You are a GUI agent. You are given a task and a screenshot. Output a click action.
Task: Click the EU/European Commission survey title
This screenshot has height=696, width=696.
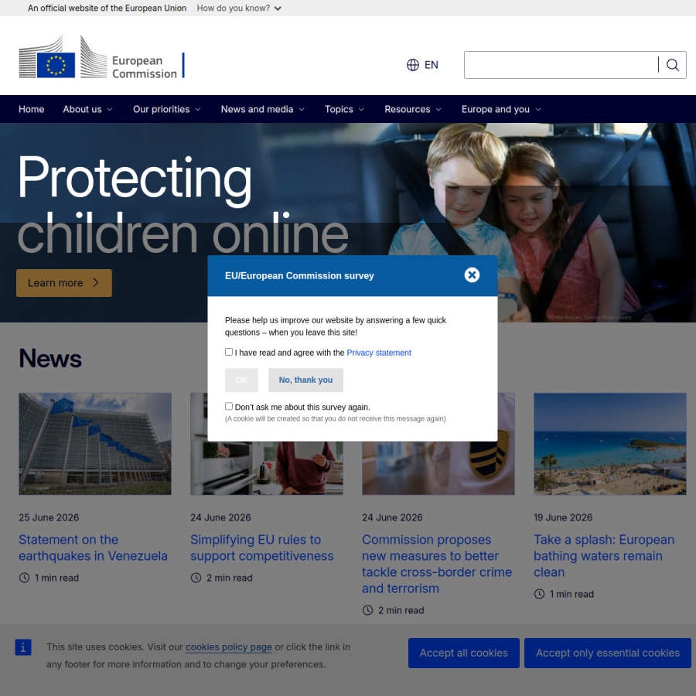click(x=299, y=275)
